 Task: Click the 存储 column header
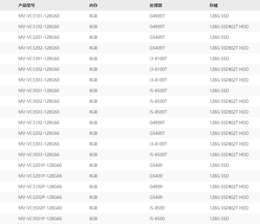pyautogui.click(x=214, y=5)
